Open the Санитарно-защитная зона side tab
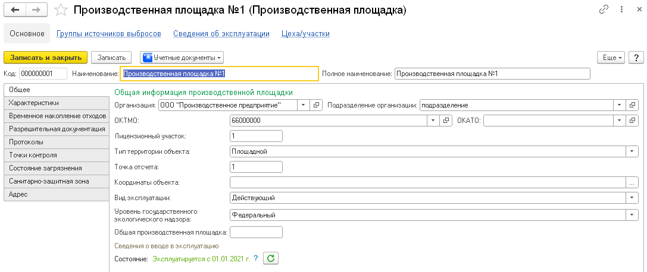The image size is (647, 272). [40, 181]
